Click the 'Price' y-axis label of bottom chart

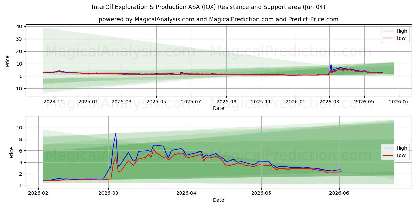point(11,152)
